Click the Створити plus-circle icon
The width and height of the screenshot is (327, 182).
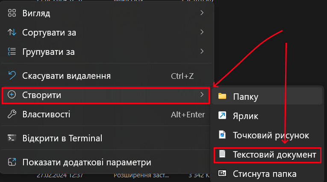coord(12,95)
